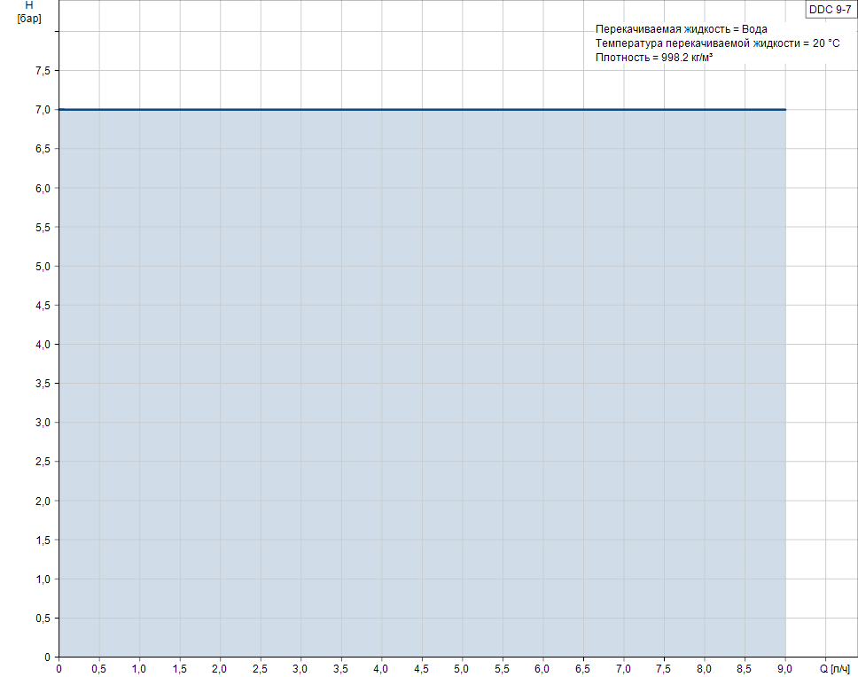Image resolution: width=858 pixels, height=677 pixels.
Task: Click the DDC 9-7 legend label
Action: (x=830, y=9)
